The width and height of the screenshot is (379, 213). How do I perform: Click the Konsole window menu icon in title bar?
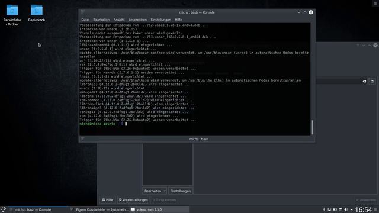point(83,12)
